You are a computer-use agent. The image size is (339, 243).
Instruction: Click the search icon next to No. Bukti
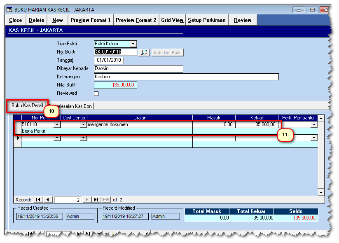144,52
